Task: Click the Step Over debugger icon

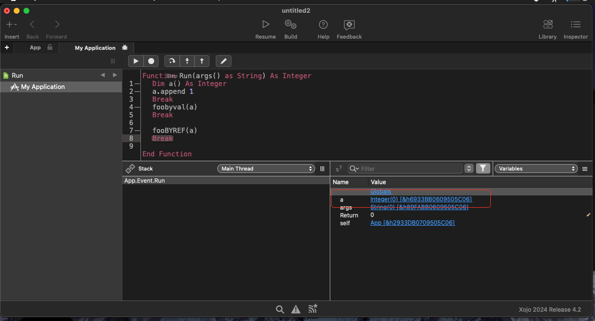Action: click(172, 61)
